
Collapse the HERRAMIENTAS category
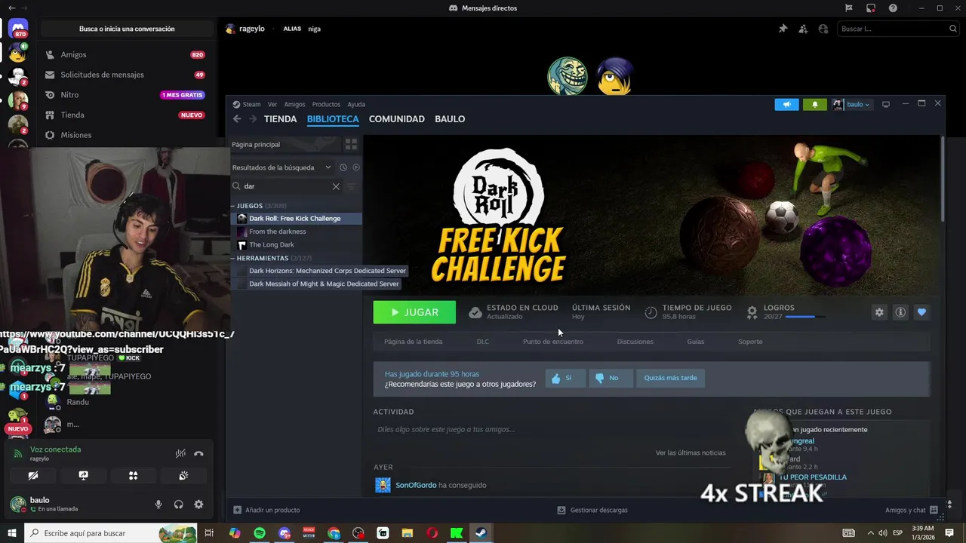coord(233,258)
